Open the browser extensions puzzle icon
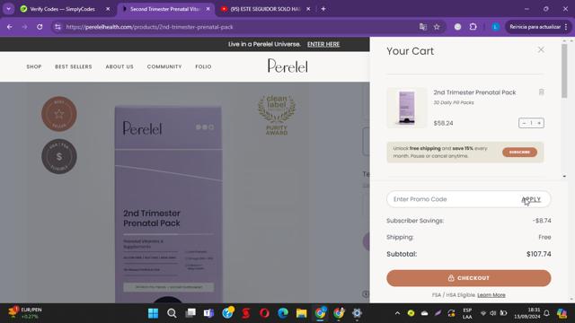This screenshot has width=575, height=323. [x=473, y=27]
